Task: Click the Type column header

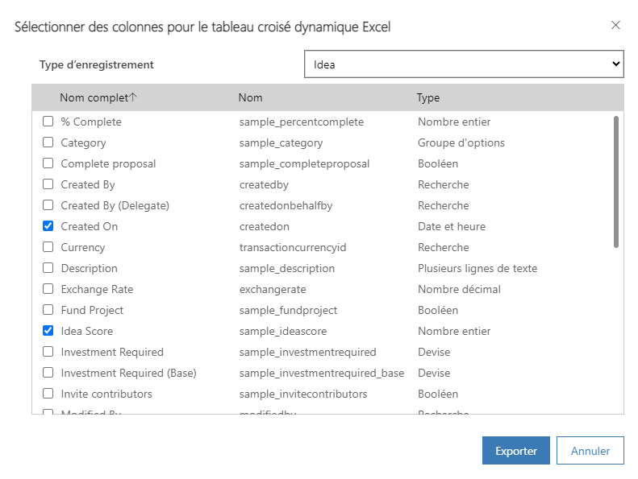Action: point(428,97)
